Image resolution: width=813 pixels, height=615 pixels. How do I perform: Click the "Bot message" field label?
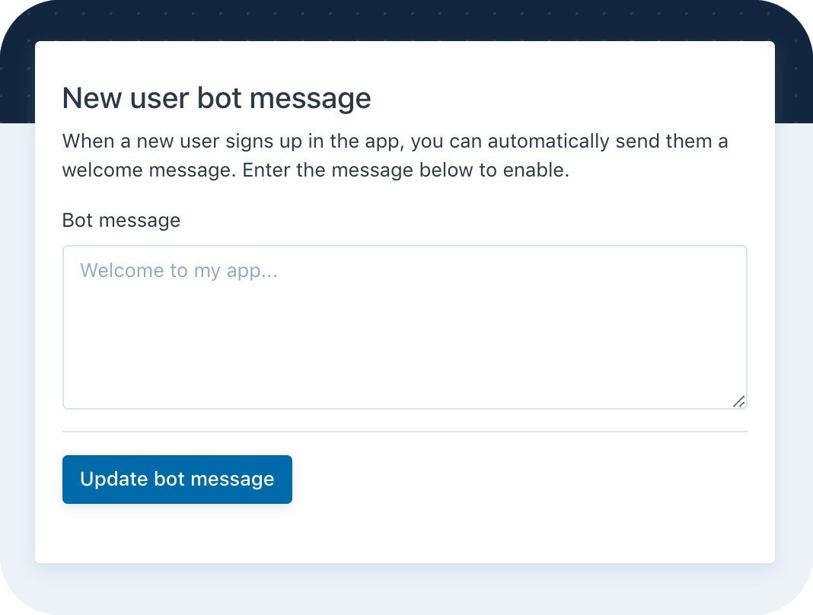pos(121,221)
